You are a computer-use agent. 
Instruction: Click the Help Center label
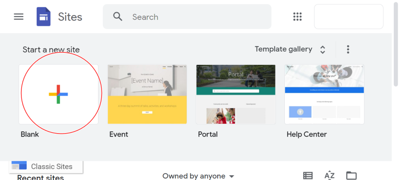(x=307, y=134)
